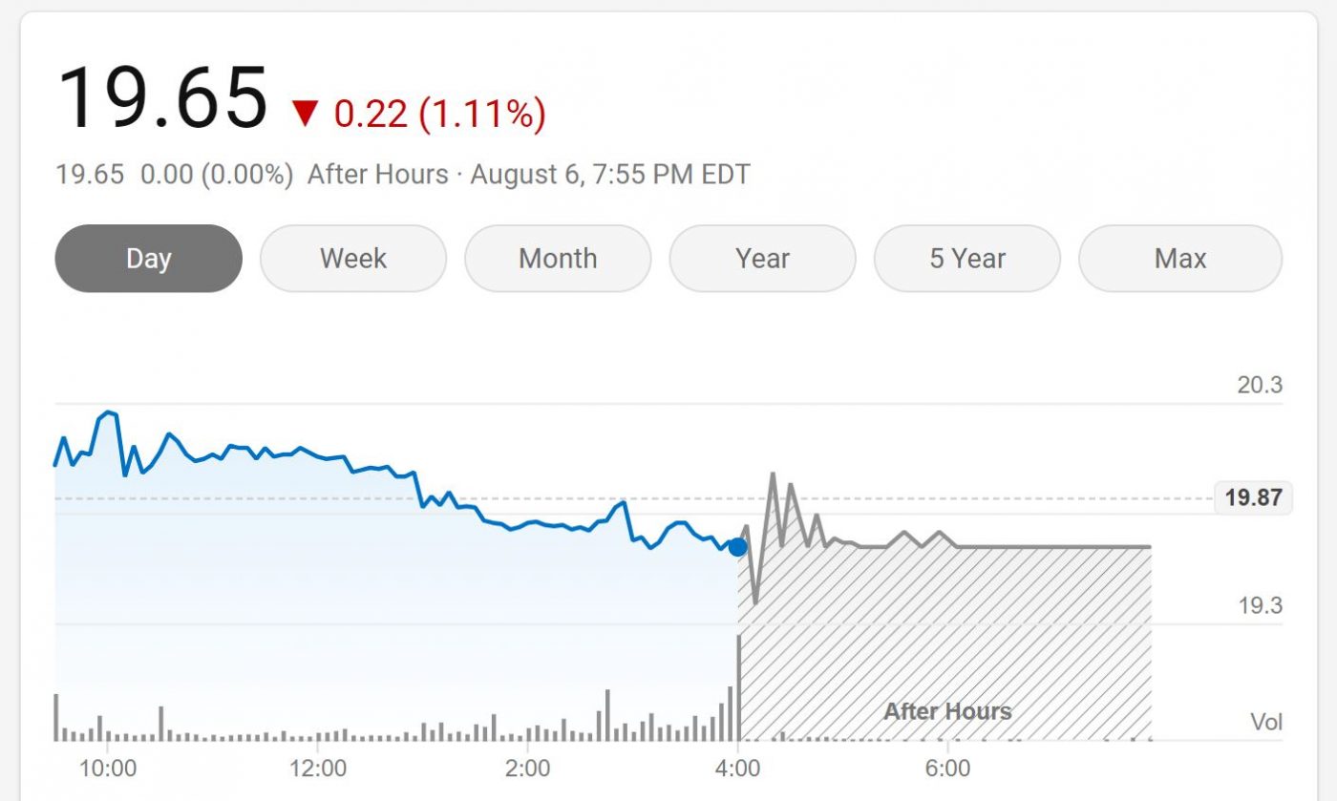Click the 10:00 time axis label
1337x801 pixels.
(107, 769)
